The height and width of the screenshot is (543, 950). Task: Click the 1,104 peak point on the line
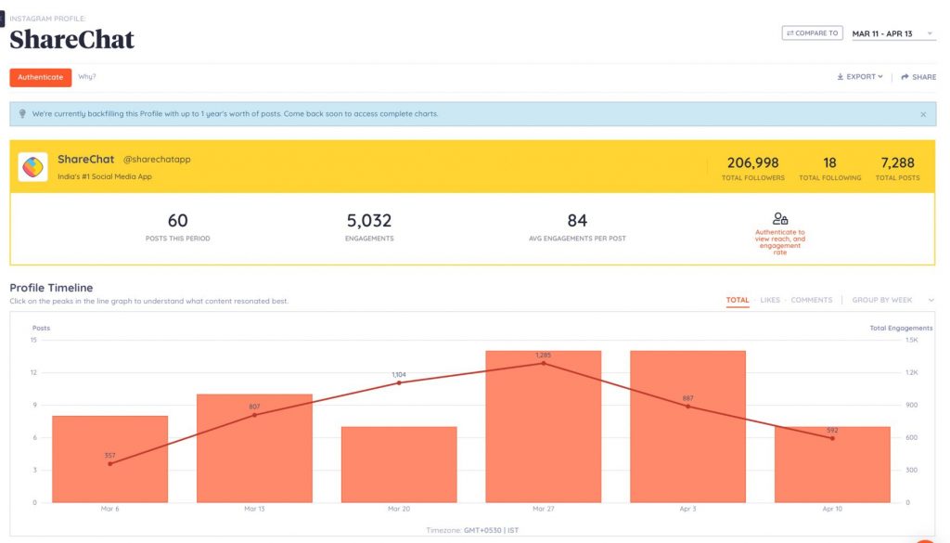[399, 383]
